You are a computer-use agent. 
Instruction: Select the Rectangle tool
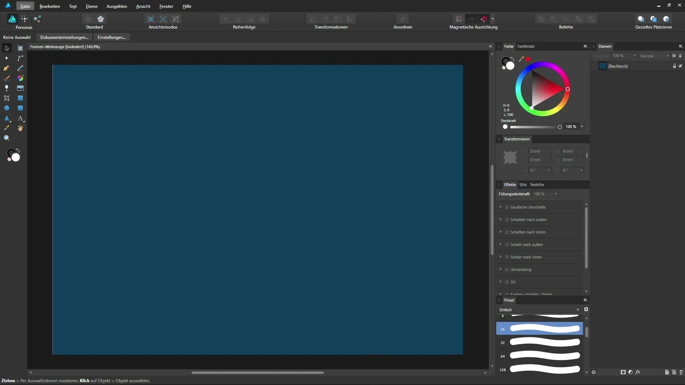(x=20, y=98)
